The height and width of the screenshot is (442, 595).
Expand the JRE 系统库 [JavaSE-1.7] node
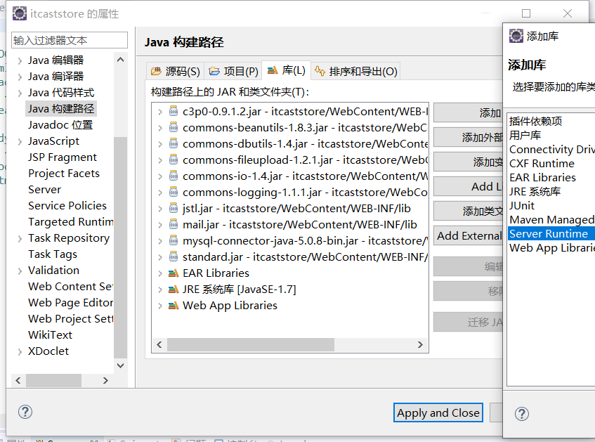click(x=160, y=290)
